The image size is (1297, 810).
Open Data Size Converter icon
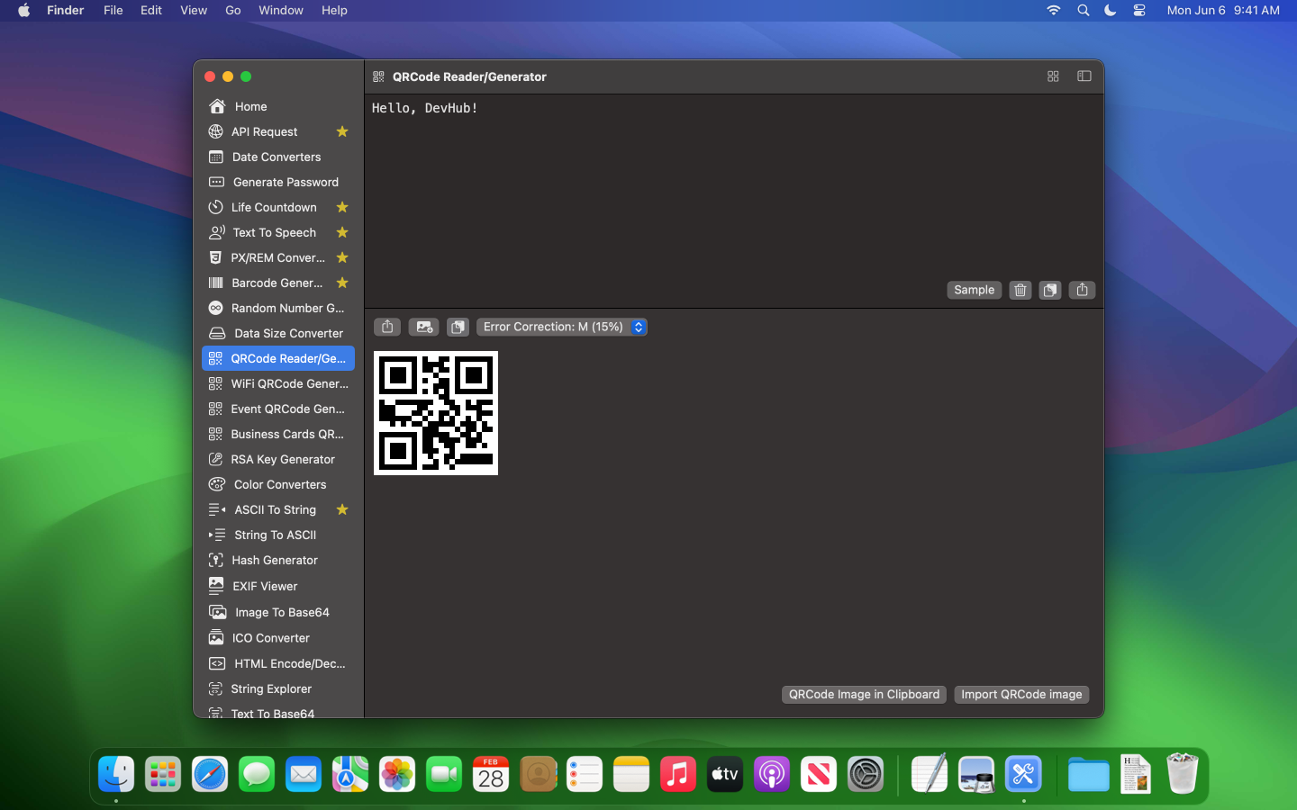point(217,333)
